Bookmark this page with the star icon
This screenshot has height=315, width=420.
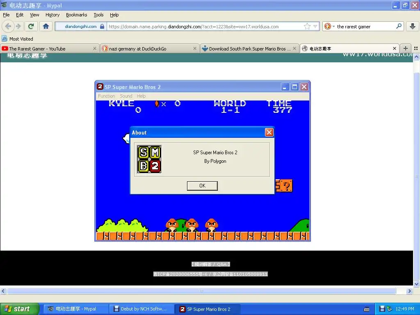tap(307, 26)
